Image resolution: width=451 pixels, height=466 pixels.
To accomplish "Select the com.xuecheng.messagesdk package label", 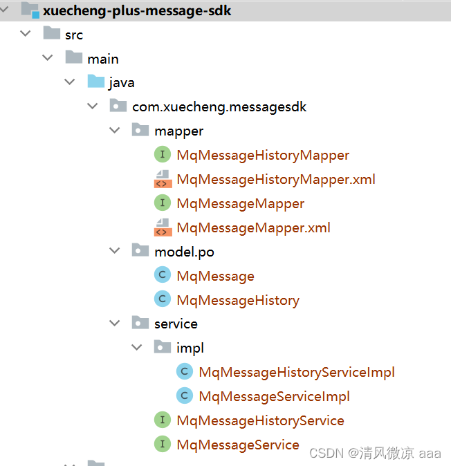I will pyautogui.click(x=219, y=107).
